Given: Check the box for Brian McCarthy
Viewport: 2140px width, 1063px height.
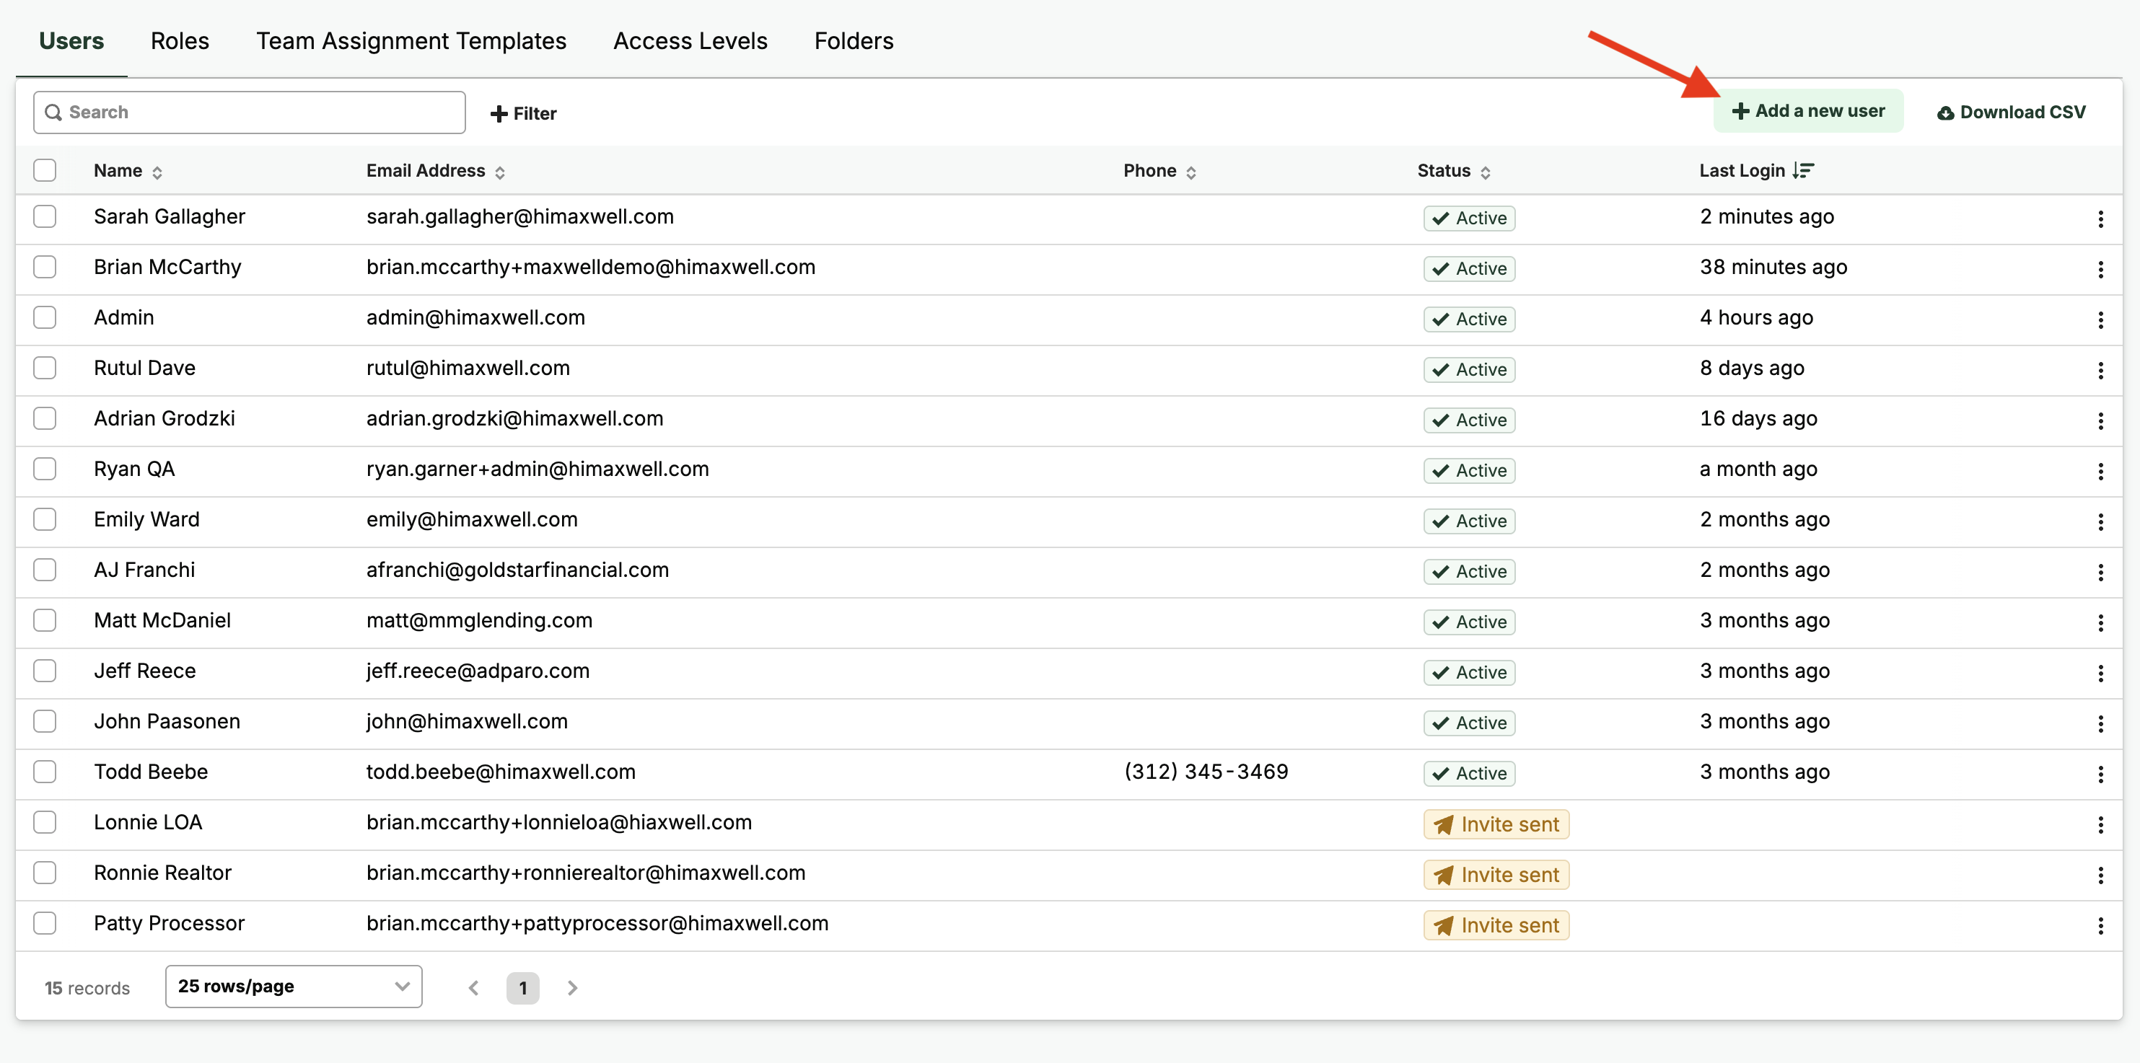Looking at the screenshot, I should pos(45,268).
